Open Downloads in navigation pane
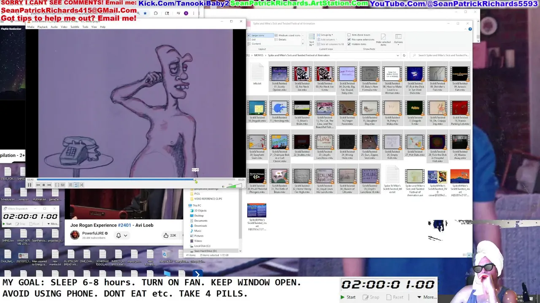Image resolution: width=540 pixels, height=303 pixels. [x=200, y=226]
